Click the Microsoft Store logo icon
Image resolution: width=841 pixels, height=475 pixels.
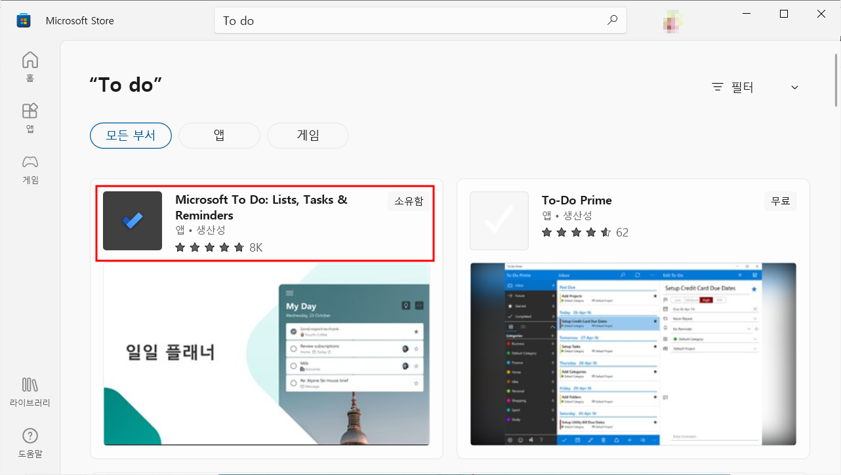pos(24,20)
